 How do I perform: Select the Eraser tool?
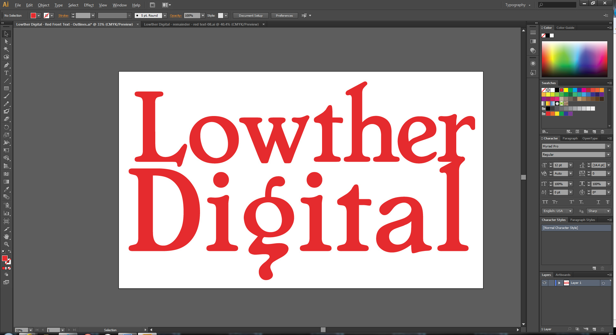(6, 119)
